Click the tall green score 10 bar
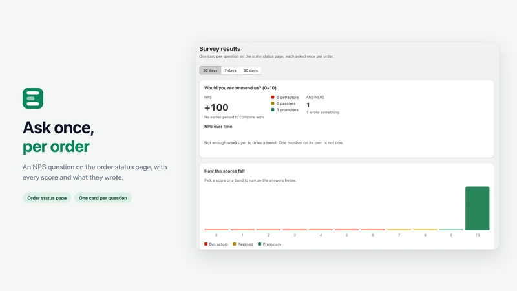The image size is (517, 291). tap(477, 208)
